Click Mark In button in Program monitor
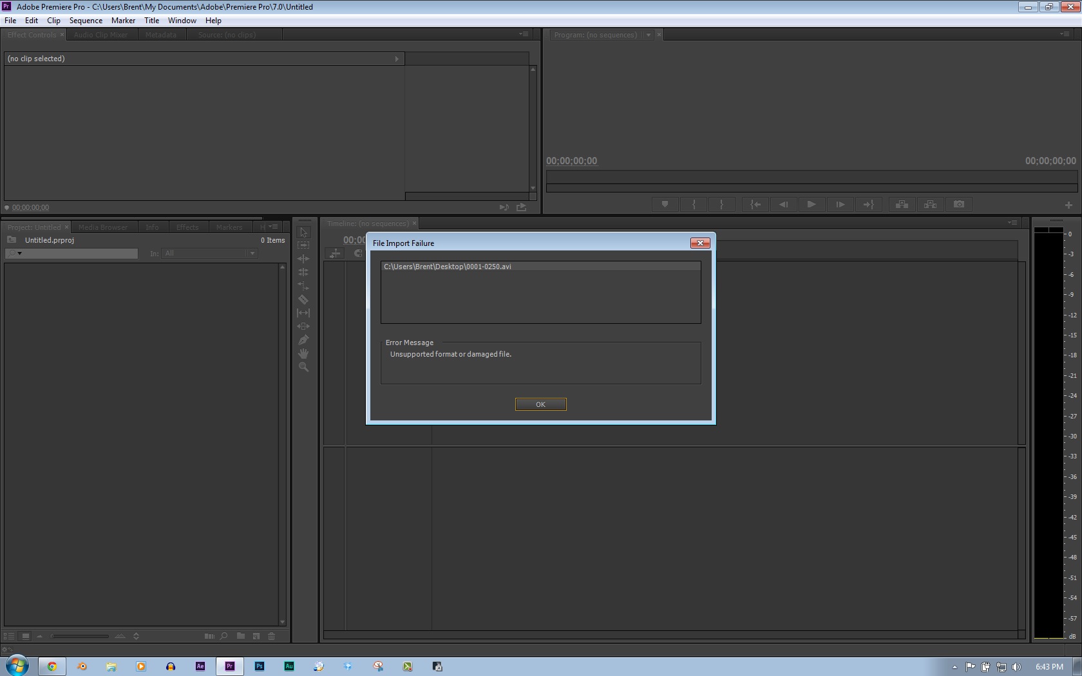This screenshot has height=676, width=1082. 694,205
